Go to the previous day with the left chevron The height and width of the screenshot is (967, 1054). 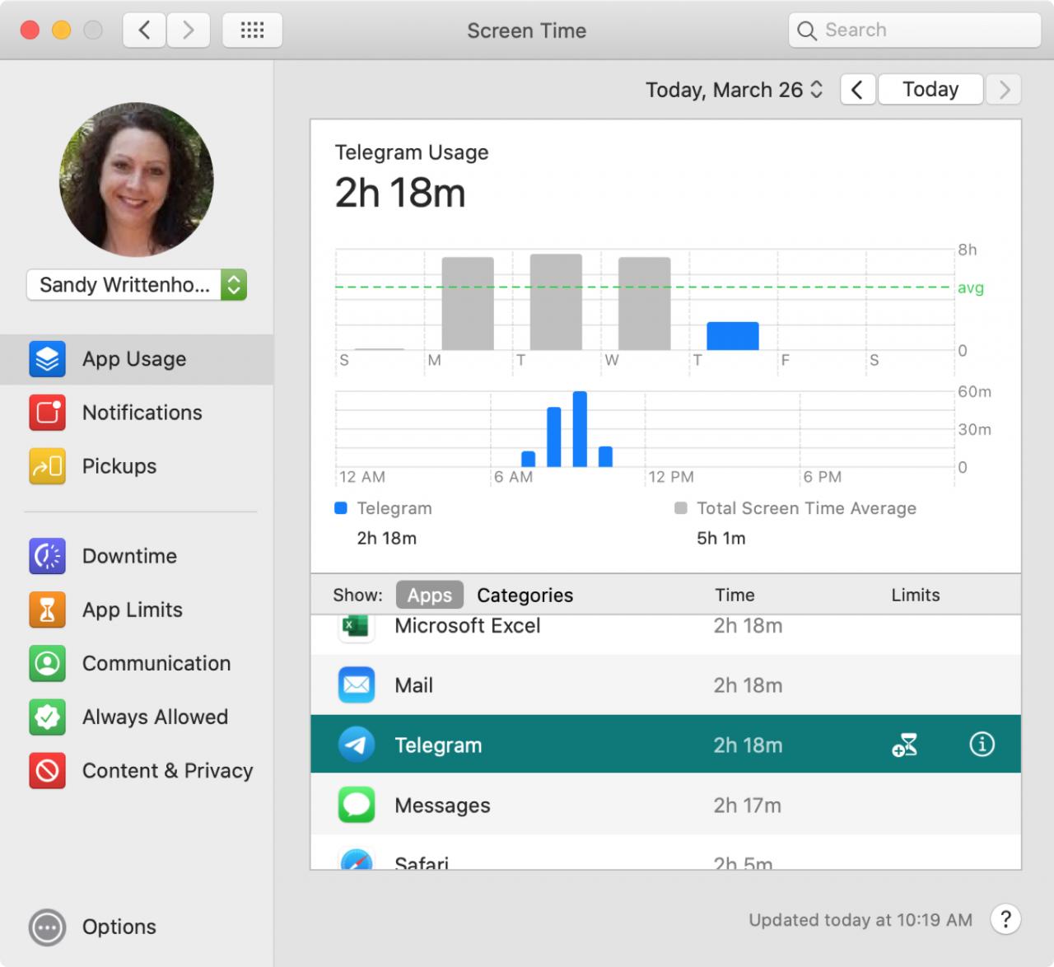pos(857,90)
